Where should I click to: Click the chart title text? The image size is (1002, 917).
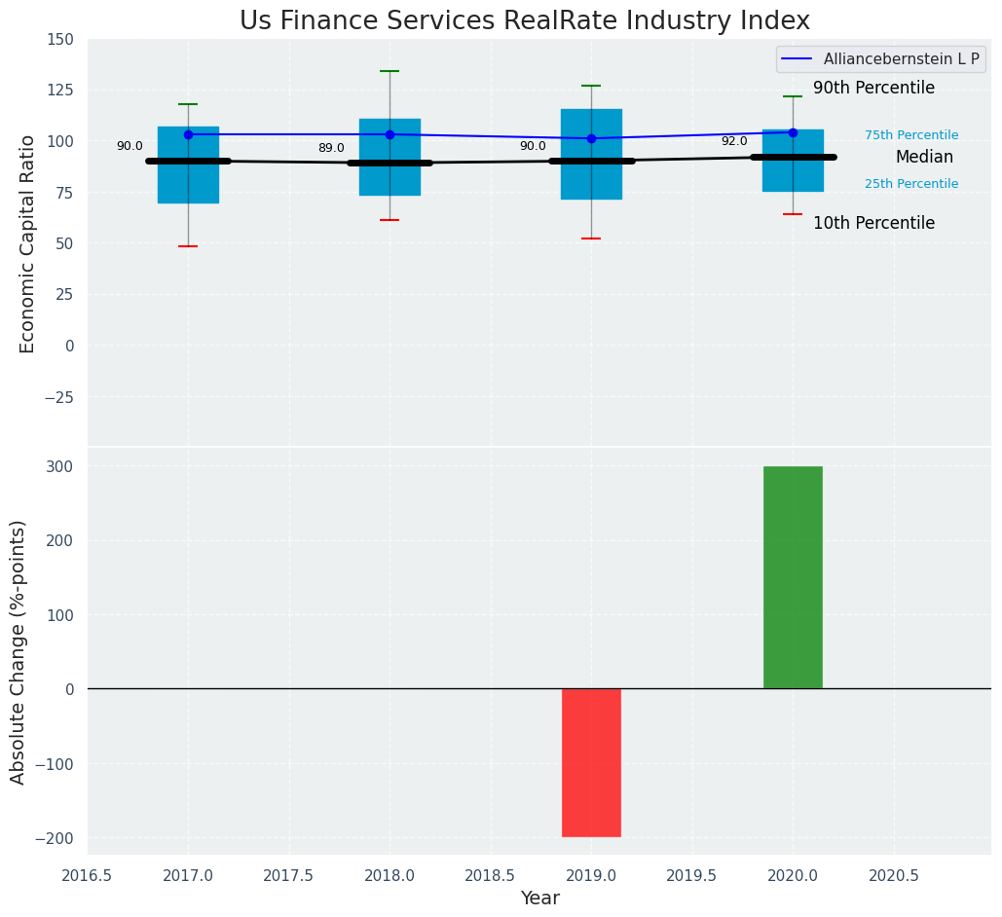[x=524, y=20]
